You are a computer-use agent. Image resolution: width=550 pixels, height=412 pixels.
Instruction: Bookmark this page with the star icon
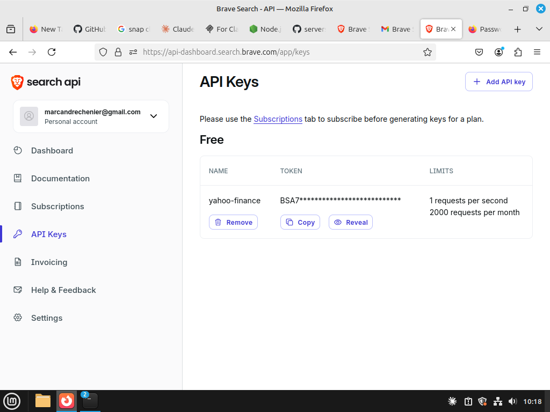pyautogui.click(x=428, y=52)
